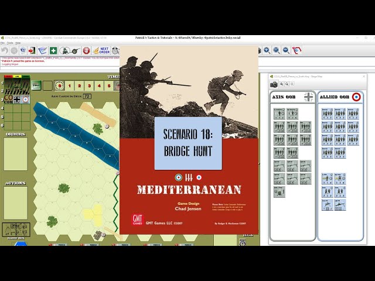Close the Stage Map window

364,77
